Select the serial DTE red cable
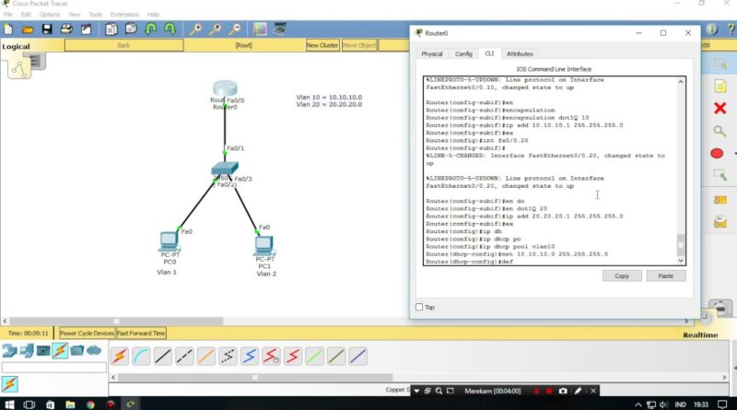The width and height of the screenshot is (737, 410). coord(293,357)
